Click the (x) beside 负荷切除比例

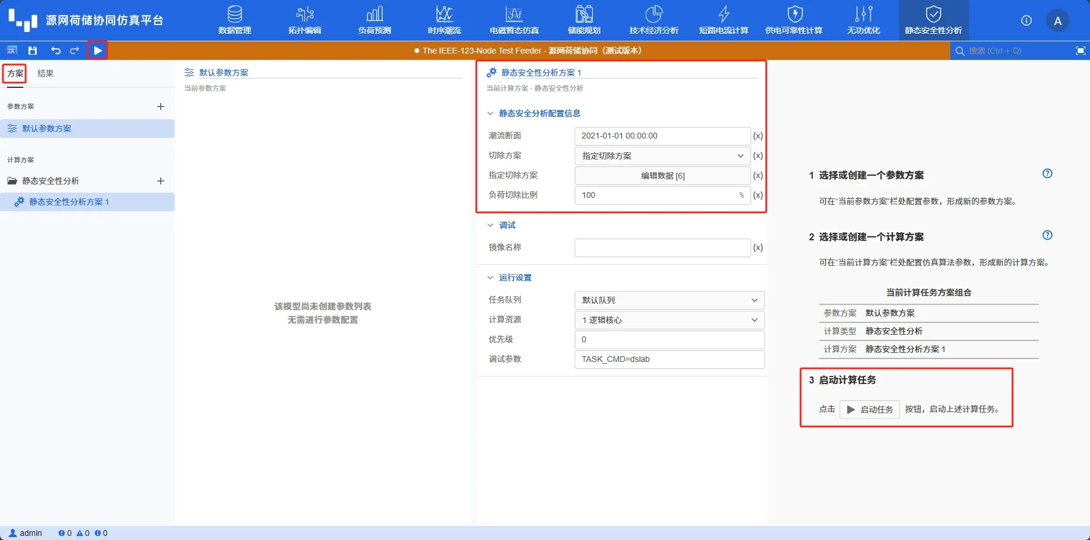[x=758, y=196]
